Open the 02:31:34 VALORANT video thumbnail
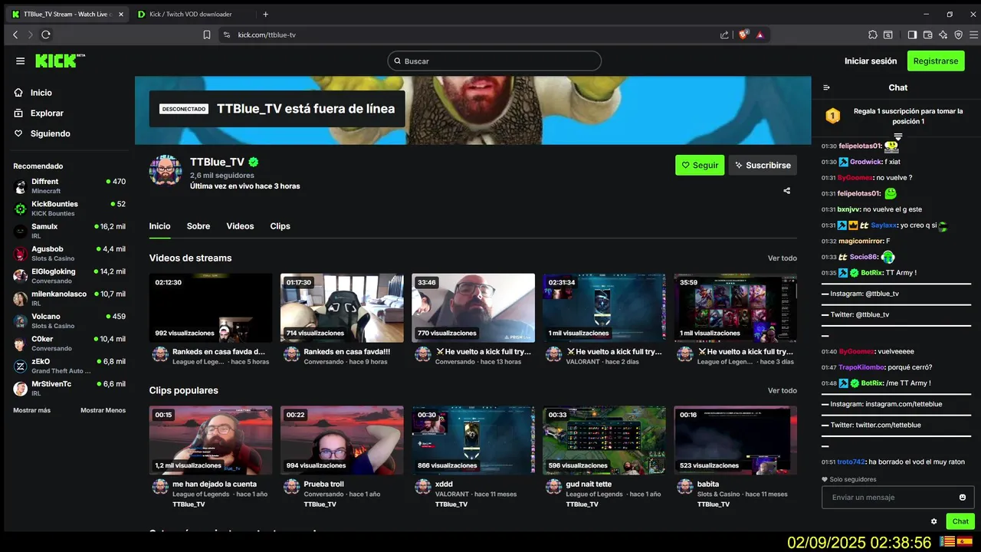 (x=604, y=308)
